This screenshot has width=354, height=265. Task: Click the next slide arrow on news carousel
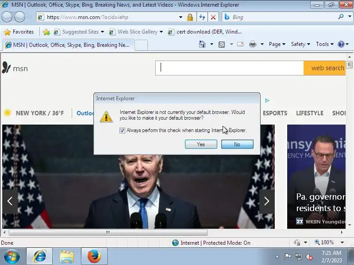pyautogui.click(x=267, y=201)
